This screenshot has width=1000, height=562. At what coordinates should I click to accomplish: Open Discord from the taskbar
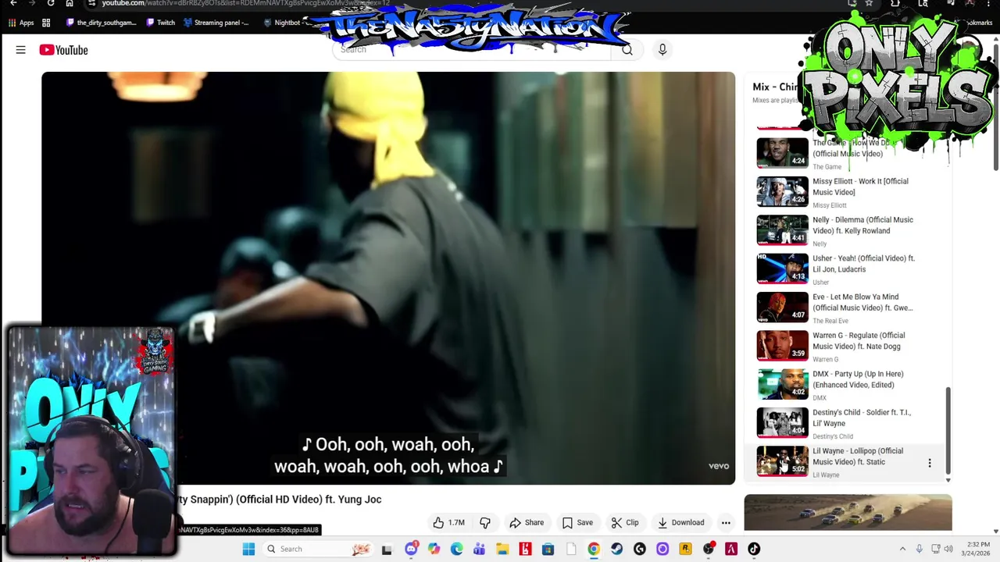pyautogui.click(x=411, y=549)
